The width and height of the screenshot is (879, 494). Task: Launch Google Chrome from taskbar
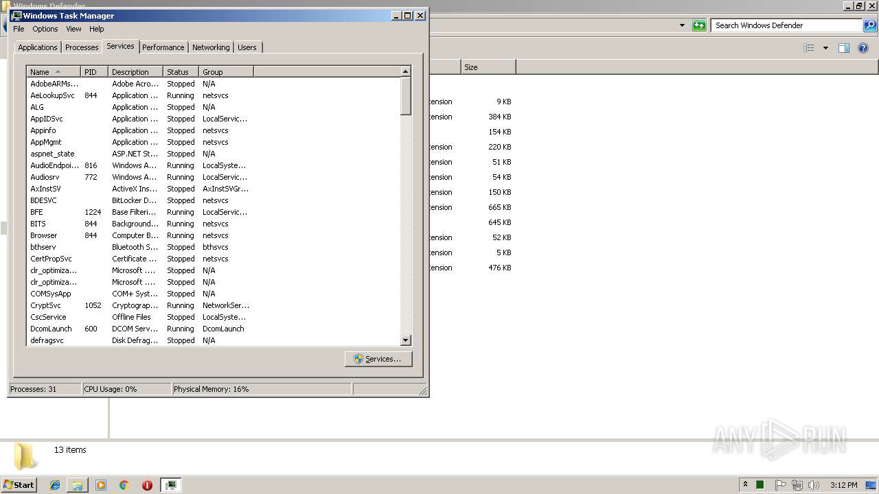124,485
